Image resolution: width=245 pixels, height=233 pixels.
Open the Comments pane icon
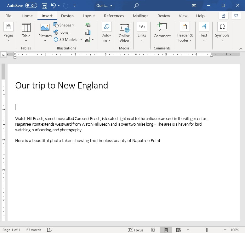pyautogui.click(x=236, y=16)
